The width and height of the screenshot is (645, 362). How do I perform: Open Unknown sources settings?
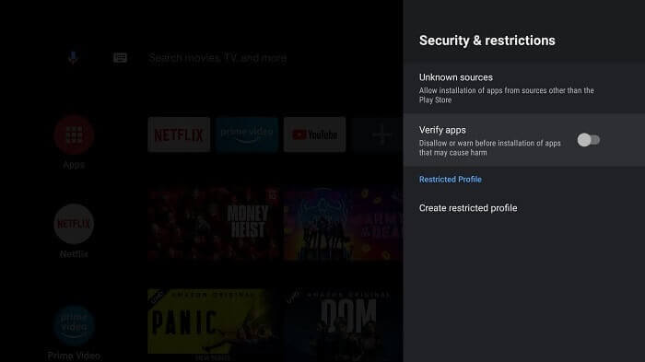pos(524,88)
